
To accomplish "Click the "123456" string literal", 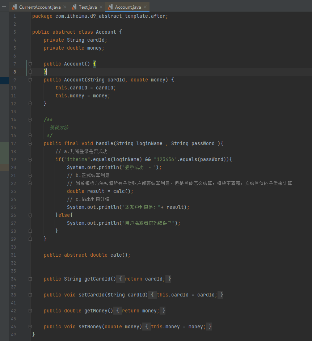I will coord(165,159).
